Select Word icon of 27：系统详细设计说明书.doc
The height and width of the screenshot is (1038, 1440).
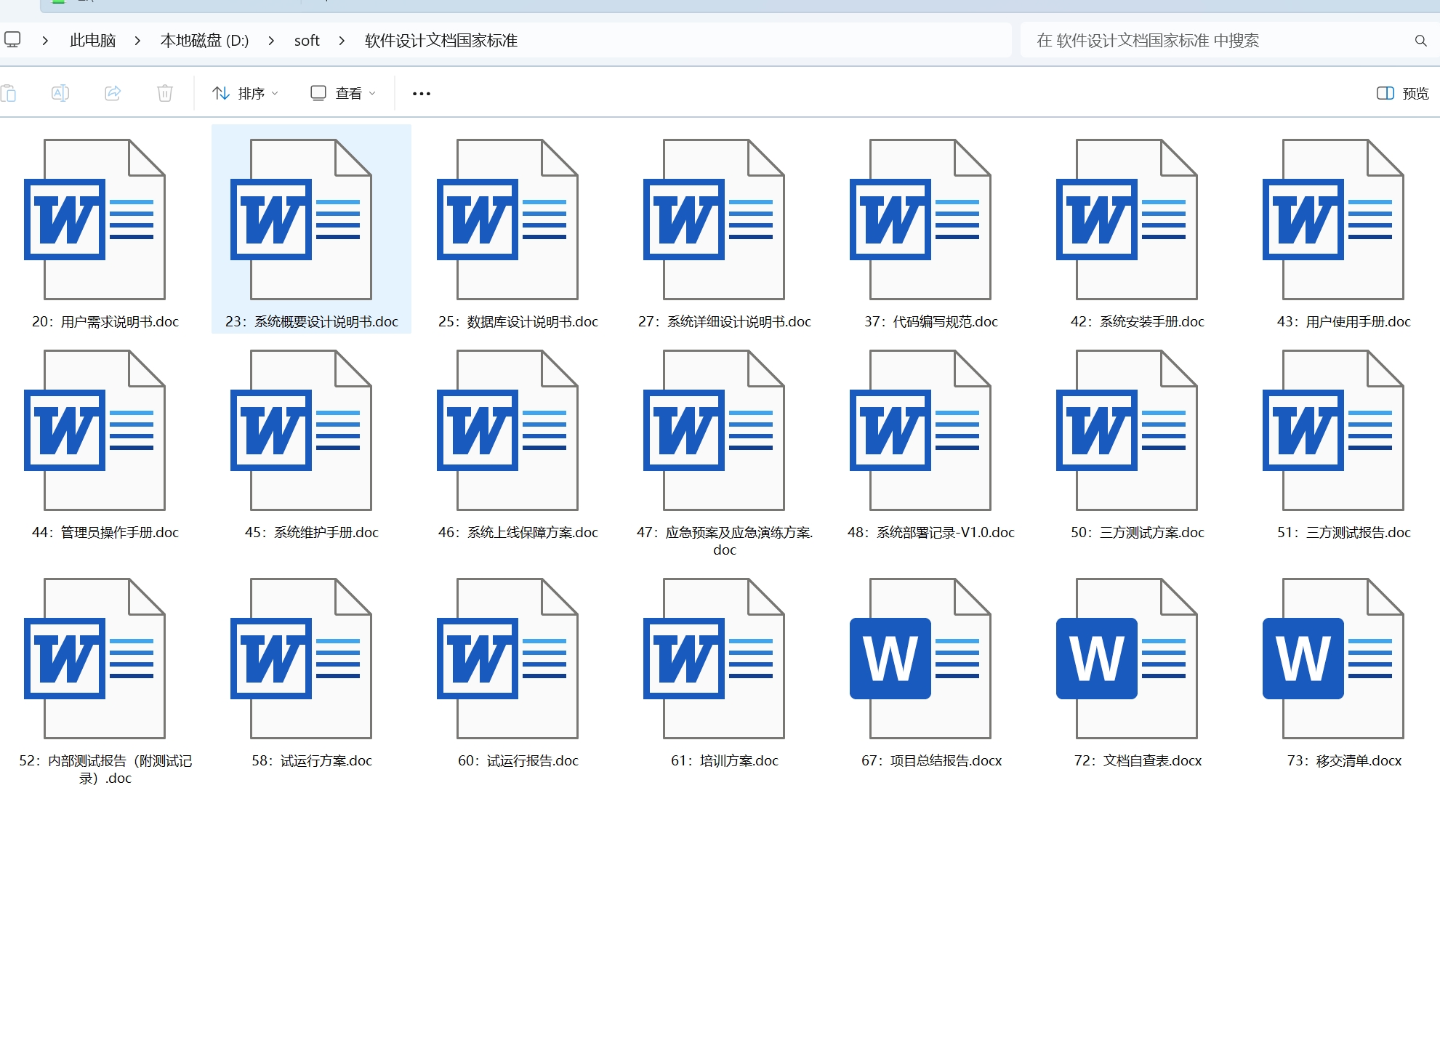[x=715, y=220]
